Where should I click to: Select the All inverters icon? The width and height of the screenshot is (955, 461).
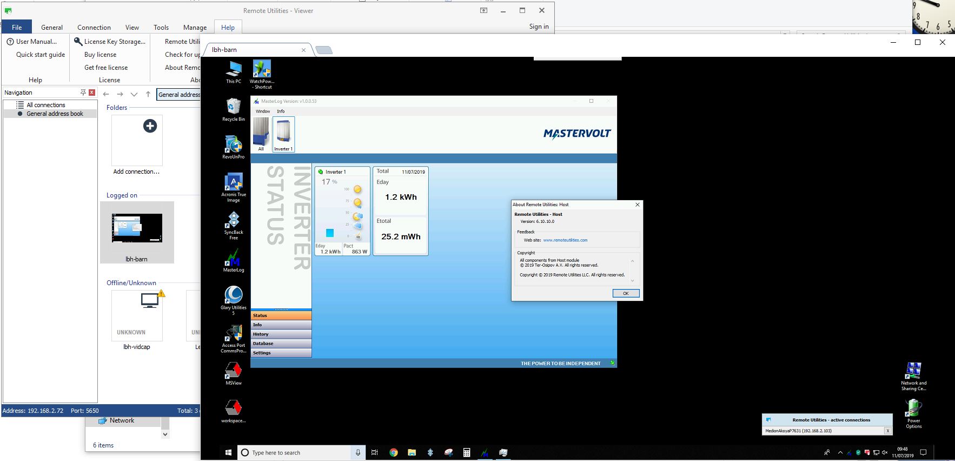[261, 134]
